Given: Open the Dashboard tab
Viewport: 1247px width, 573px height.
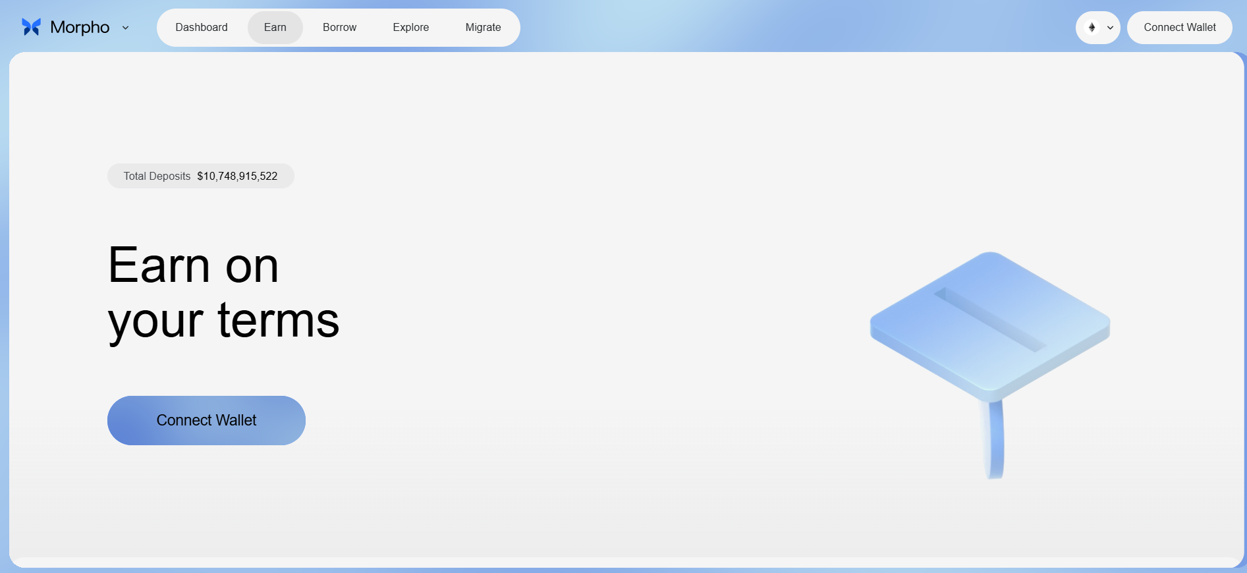Looking at the screenshot, I should click(x=202, y=28).
